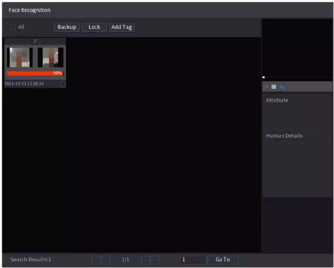The height and width of the screenshot is (268, 334).
Task: Click the Face Recognition title
Action: click(x=30, y=10)
